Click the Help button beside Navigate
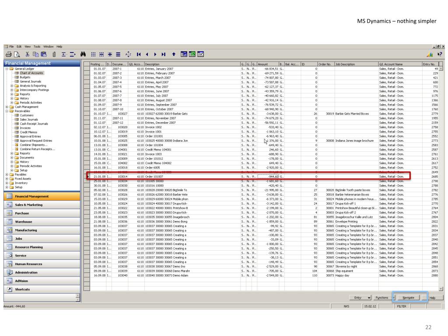Image resolution: width=448 pixels, height=336 pixels. 433,297
